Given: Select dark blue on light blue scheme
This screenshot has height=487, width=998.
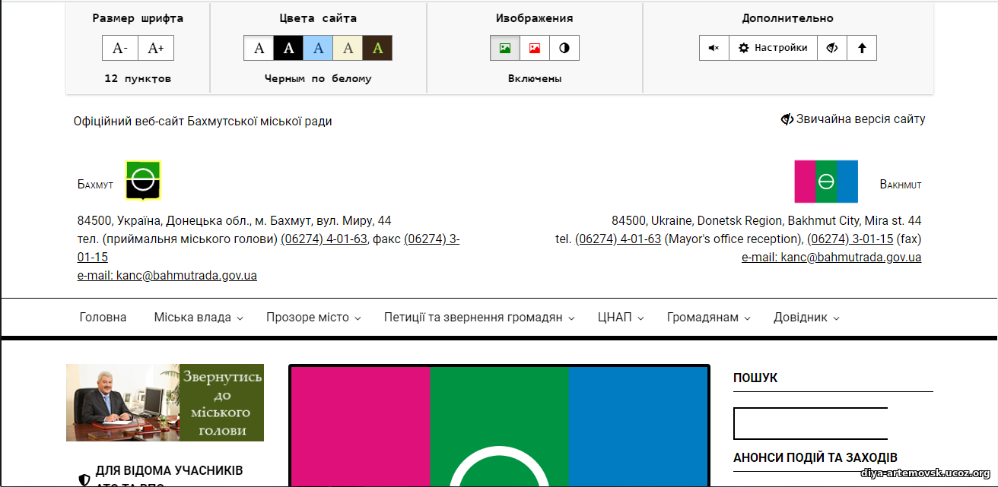Looking at the screenshot, I should click(318, 48).
